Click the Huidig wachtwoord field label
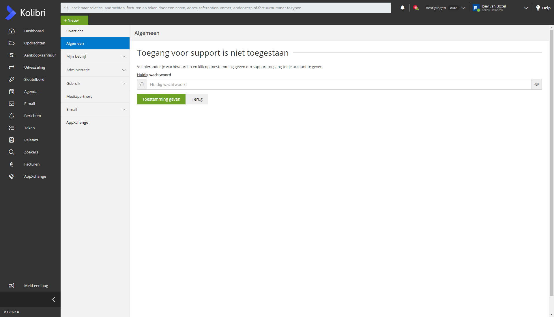The height and width of the screenshot is (317, 554). [x=154, y=75]
